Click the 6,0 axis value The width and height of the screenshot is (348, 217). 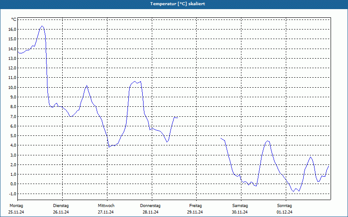click(x=13, y=126)
